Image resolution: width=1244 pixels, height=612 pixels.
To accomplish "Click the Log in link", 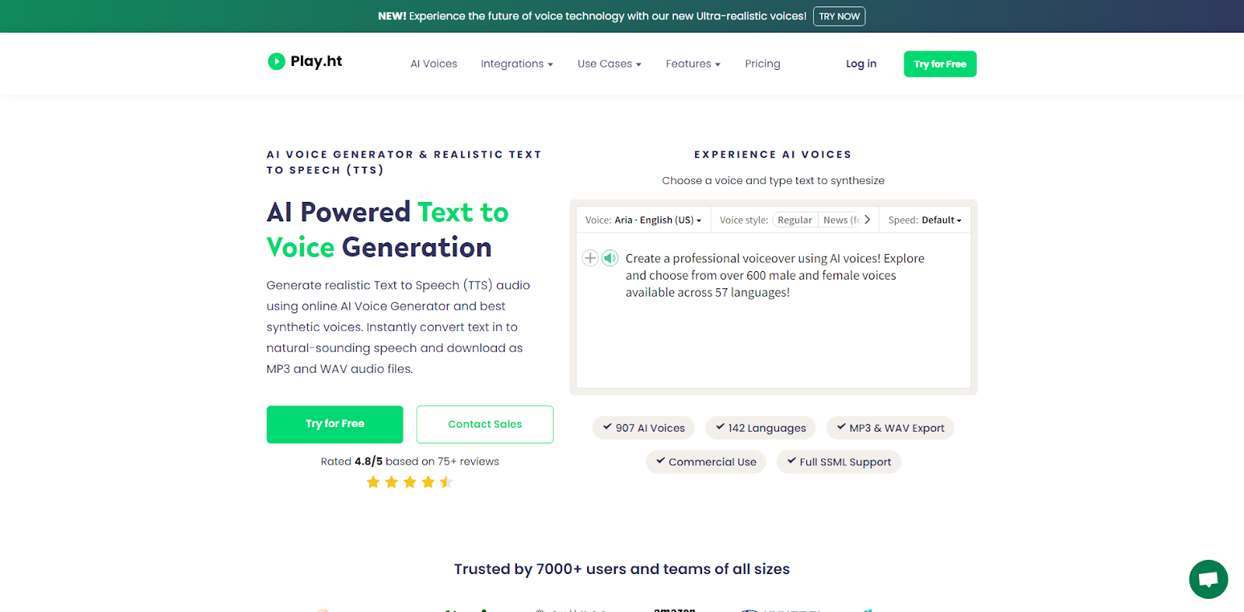I will click(x=861, y=64).
